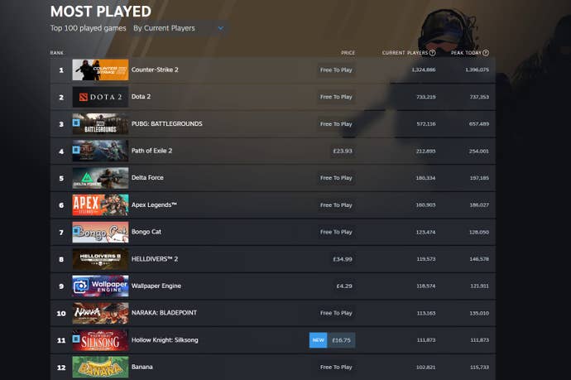Open the Counter-Strike 2 title link
The width and height of the screenshot is (571, 380).
(155, 70)
